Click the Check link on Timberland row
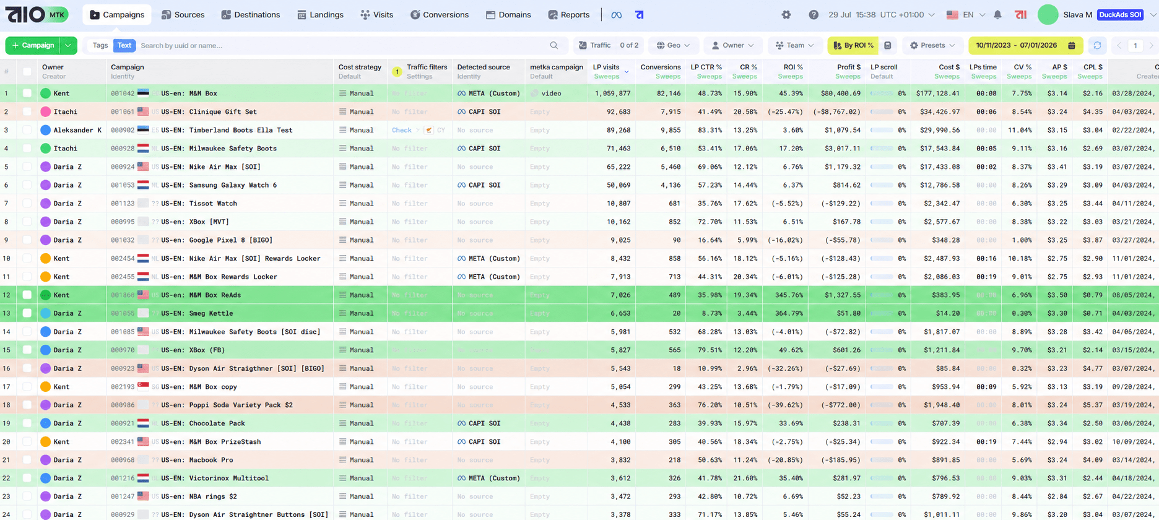 click(x=401, y=130)
